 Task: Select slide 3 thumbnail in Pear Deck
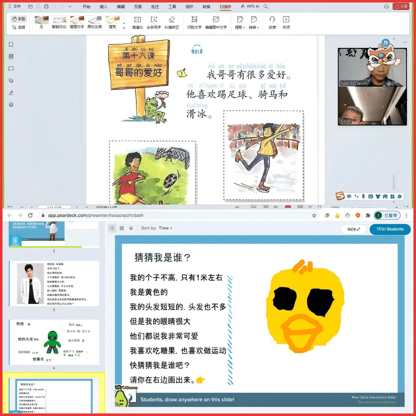(x=54, y=283)
